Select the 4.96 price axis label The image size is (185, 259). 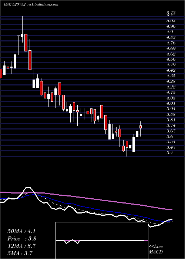[x=171, y=26]
